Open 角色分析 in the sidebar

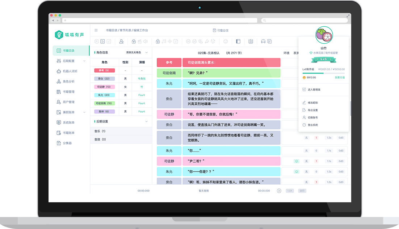point(68,82)
